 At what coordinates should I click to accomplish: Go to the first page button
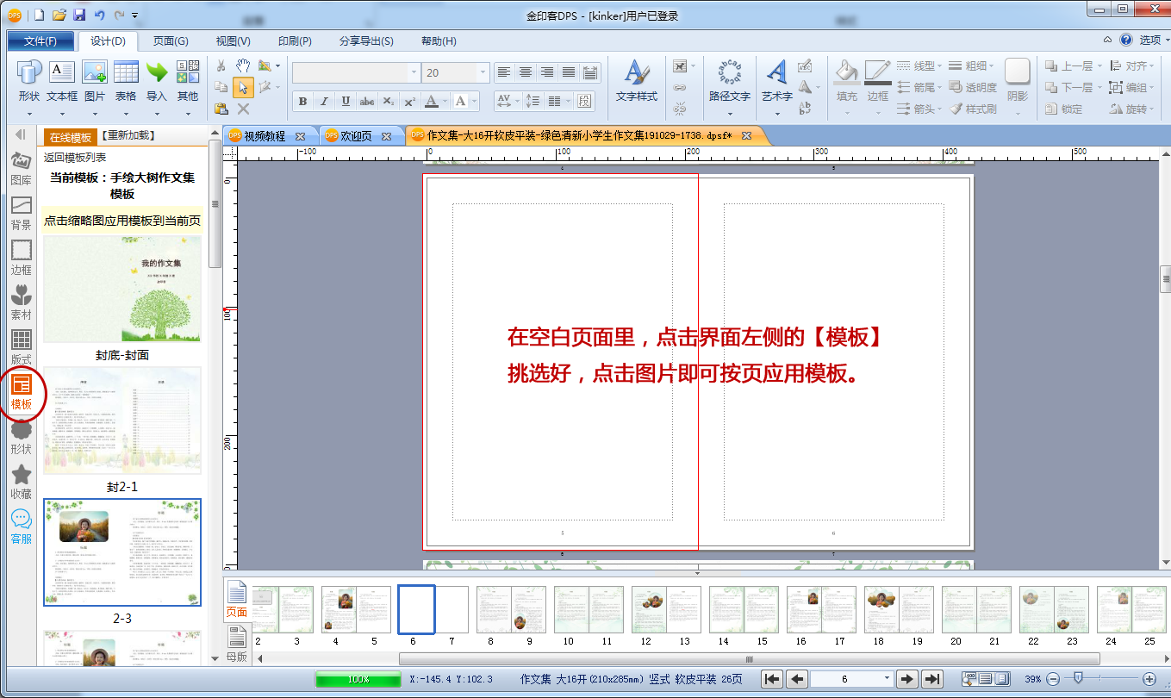point(773,679)
